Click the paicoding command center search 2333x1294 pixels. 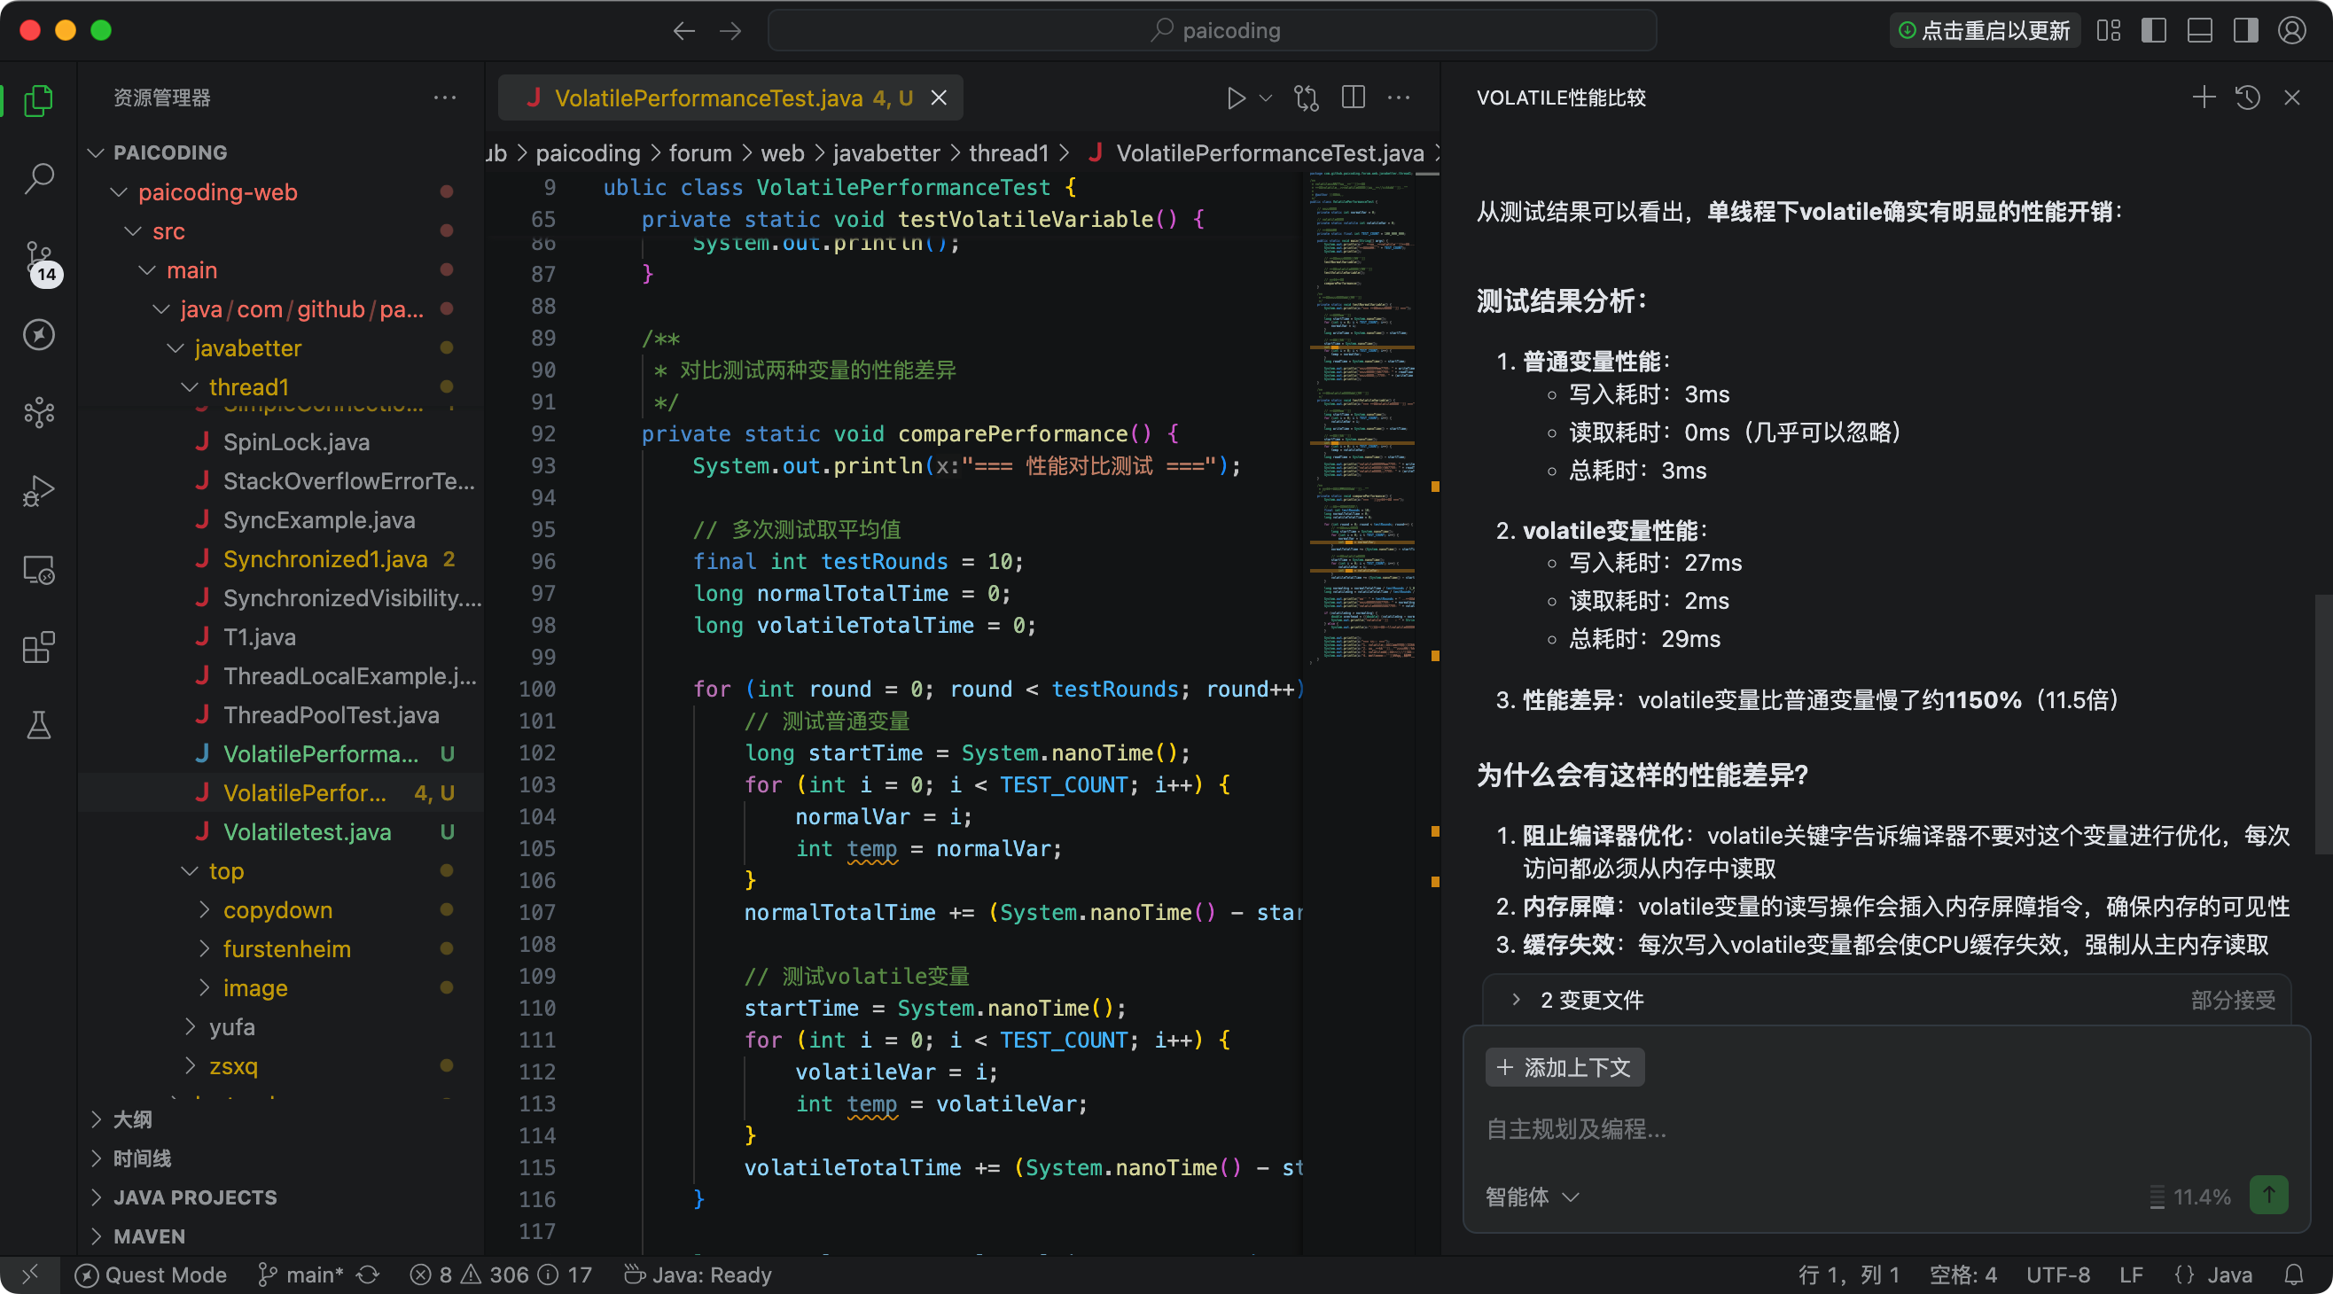[x=1213, y=31]
